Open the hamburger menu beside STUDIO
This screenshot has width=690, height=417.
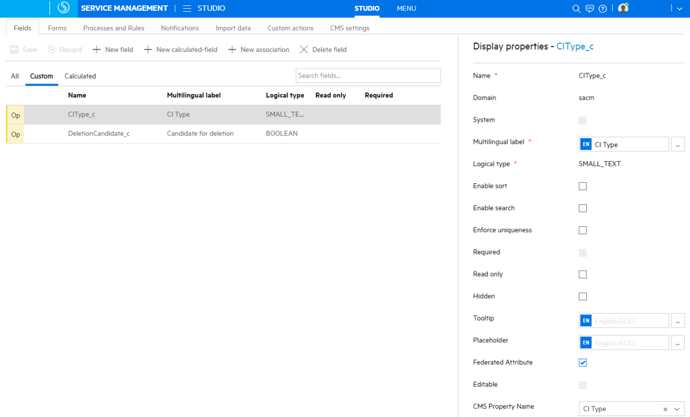[x=187, y=8]
